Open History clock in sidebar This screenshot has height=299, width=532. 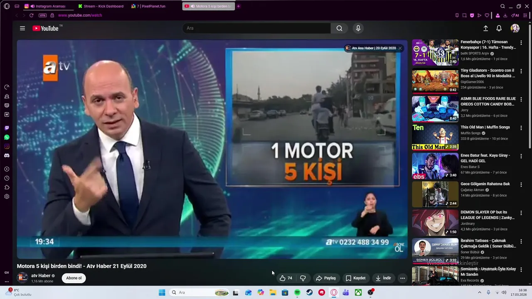tap(7, 178)
